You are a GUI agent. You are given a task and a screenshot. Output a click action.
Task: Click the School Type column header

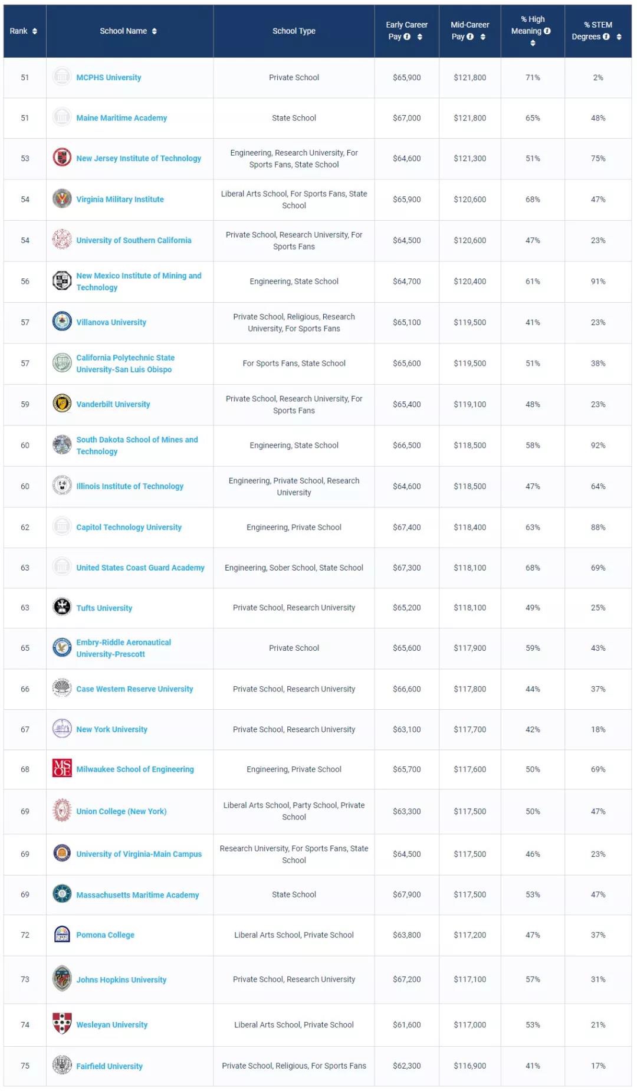coord(294,31)
